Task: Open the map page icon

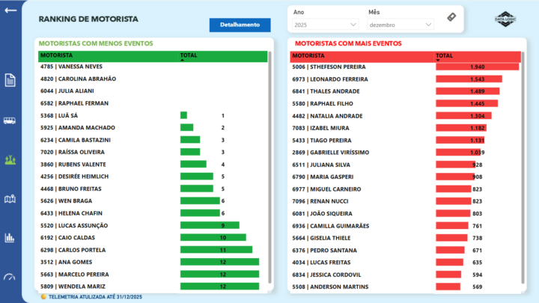Action: click(x=10, y=199)
